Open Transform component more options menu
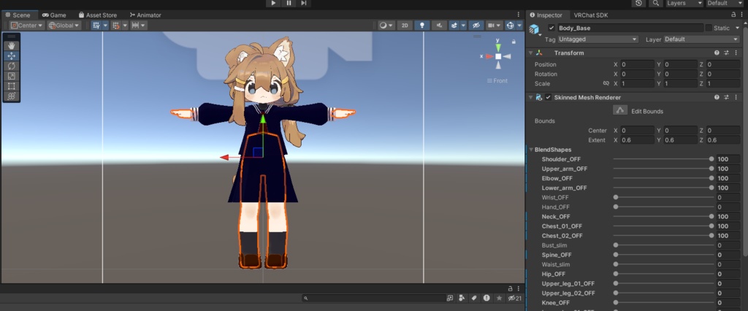This screenshot has width=748, height=311. coord(736,53)
